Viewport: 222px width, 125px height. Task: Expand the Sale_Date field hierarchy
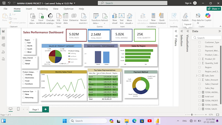[x=197, y=76]
